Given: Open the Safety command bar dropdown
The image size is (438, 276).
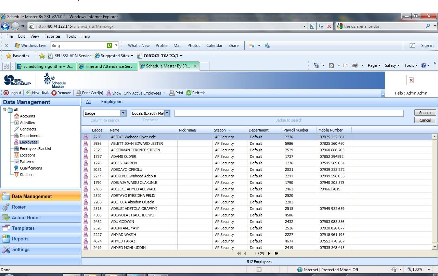Looking at the screenshot, I should tap(392, 65).
